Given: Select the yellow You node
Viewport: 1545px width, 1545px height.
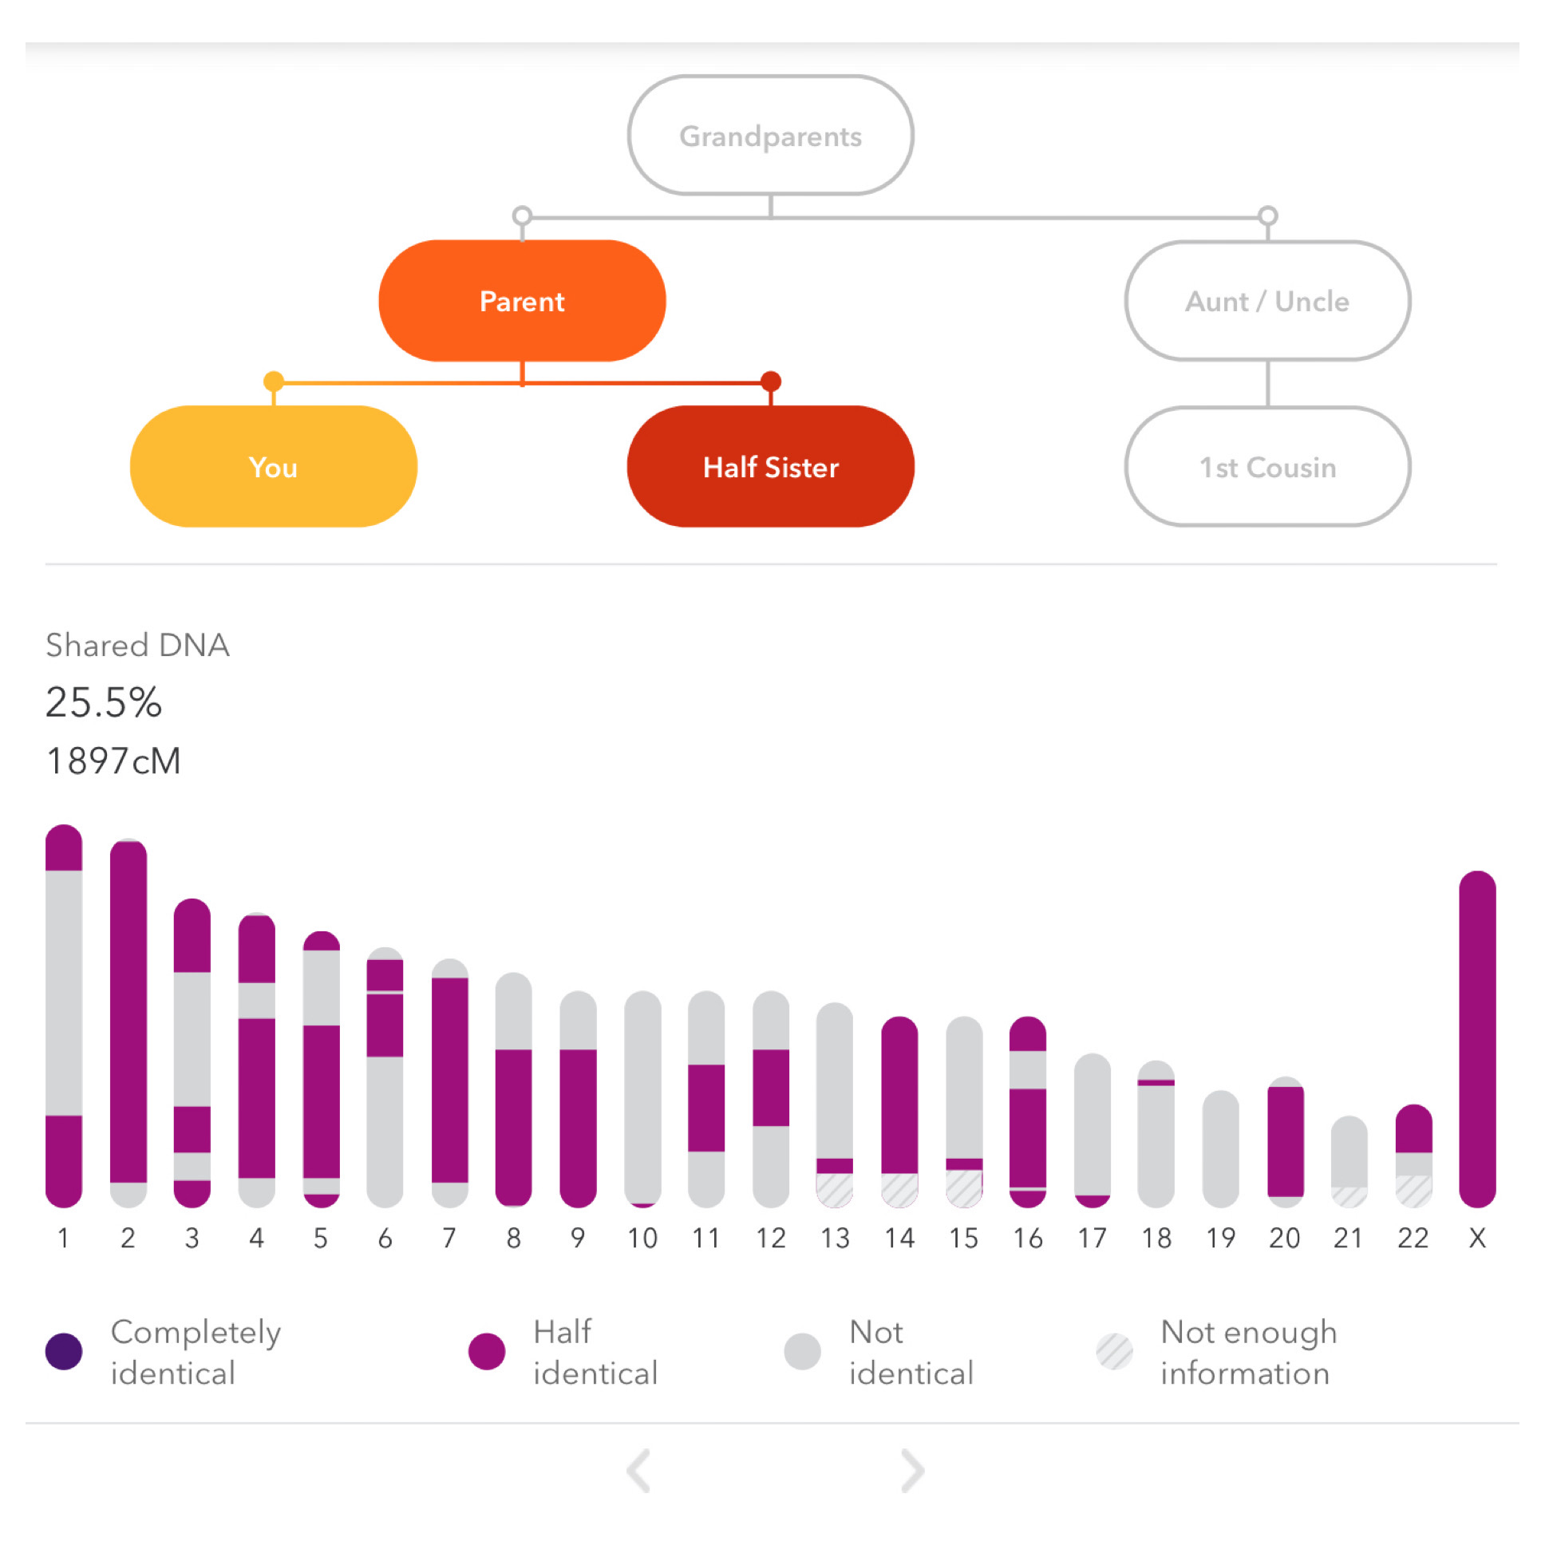Looking at the screenshot, I should point(274,466).
